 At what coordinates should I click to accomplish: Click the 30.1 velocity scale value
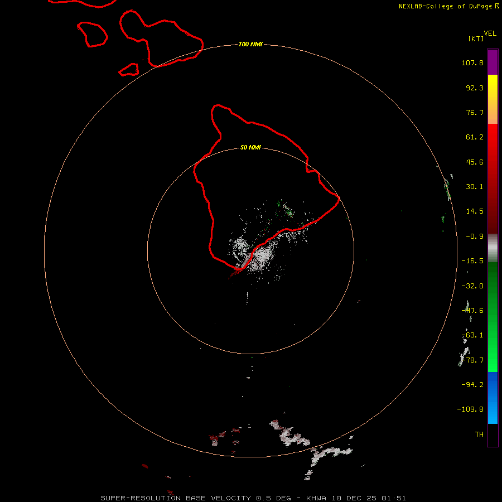475,187
